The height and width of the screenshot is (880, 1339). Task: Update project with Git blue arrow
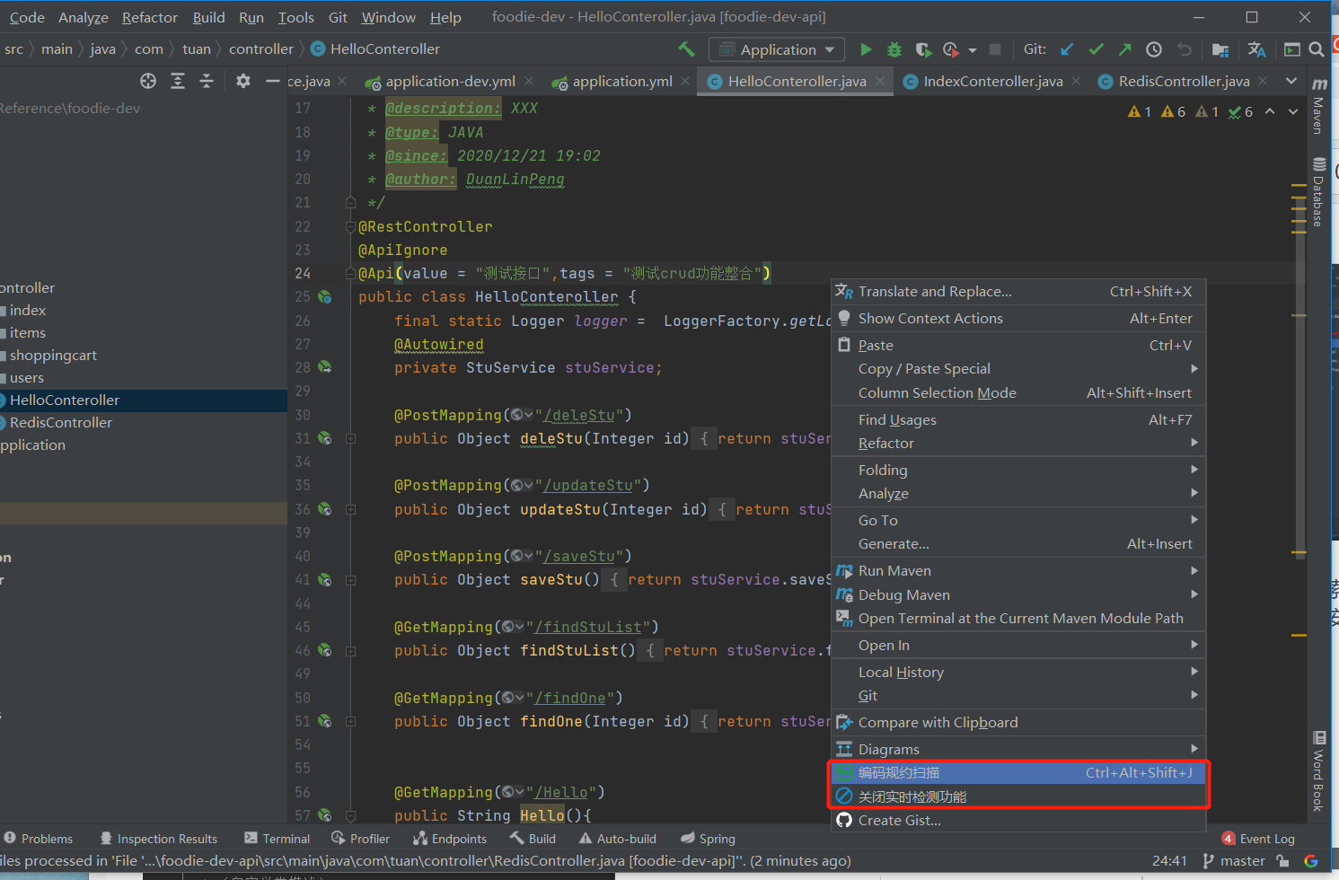(x=1067, y=49)
